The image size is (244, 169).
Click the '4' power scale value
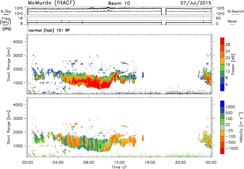(x=226, y=84)
